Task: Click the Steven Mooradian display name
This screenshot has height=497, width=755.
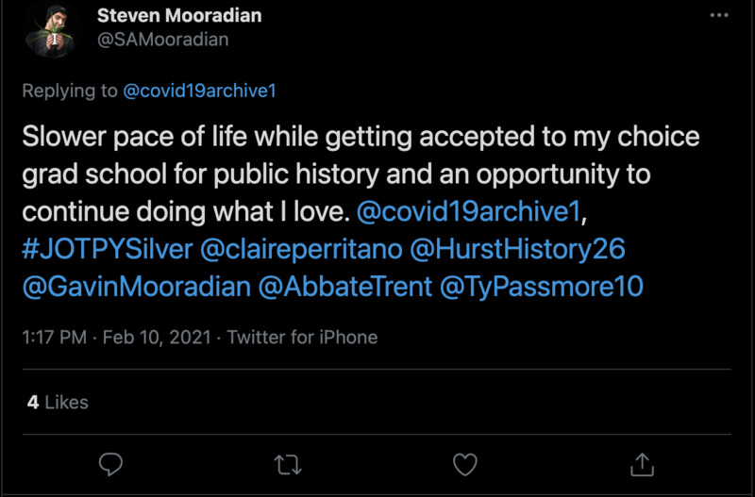Action: 179,16
